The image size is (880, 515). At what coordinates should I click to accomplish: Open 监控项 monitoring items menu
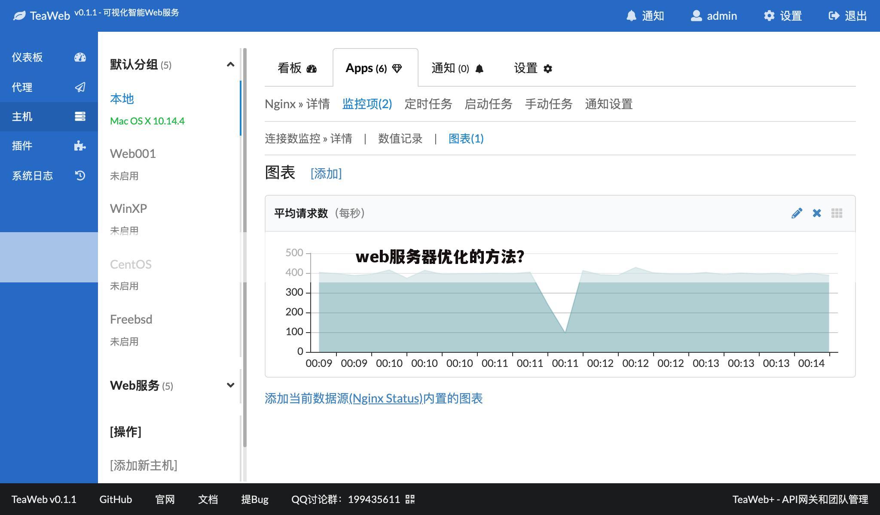point(367,104)
